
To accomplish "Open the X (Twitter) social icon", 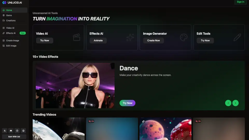I will click(5, 131).
